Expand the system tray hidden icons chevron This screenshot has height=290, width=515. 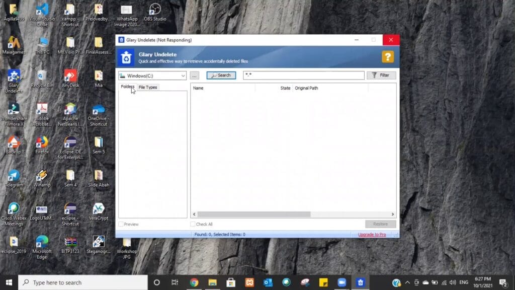click(407, 282)
